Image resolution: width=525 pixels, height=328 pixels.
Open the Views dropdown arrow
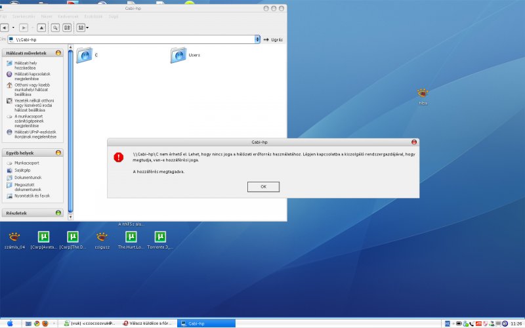coord(87,28)
